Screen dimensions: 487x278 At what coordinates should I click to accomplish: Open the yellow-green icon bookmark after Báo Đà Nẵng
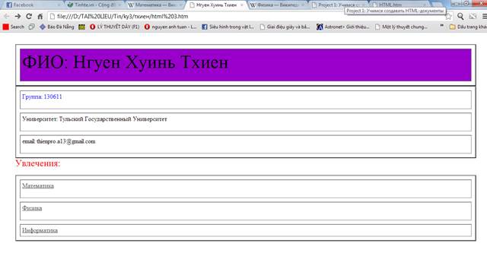pos(81,27)
